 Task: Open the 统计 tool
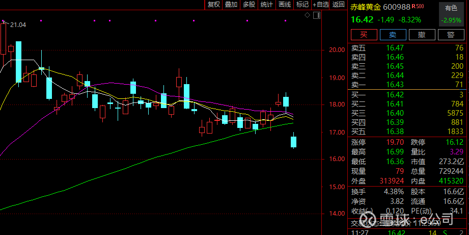pyautogui.click(x=266, y=5)
